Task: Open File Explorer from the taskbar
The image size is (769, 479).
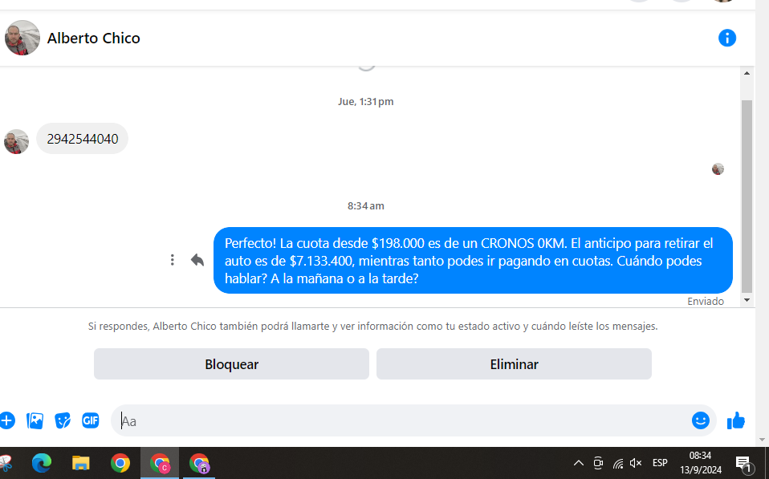Action: pyautogui.click(x=81, y=463)
